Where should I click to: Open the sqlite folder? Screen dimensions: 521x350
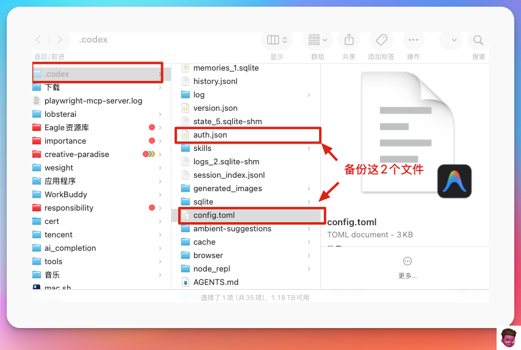[x=246, y=202]
